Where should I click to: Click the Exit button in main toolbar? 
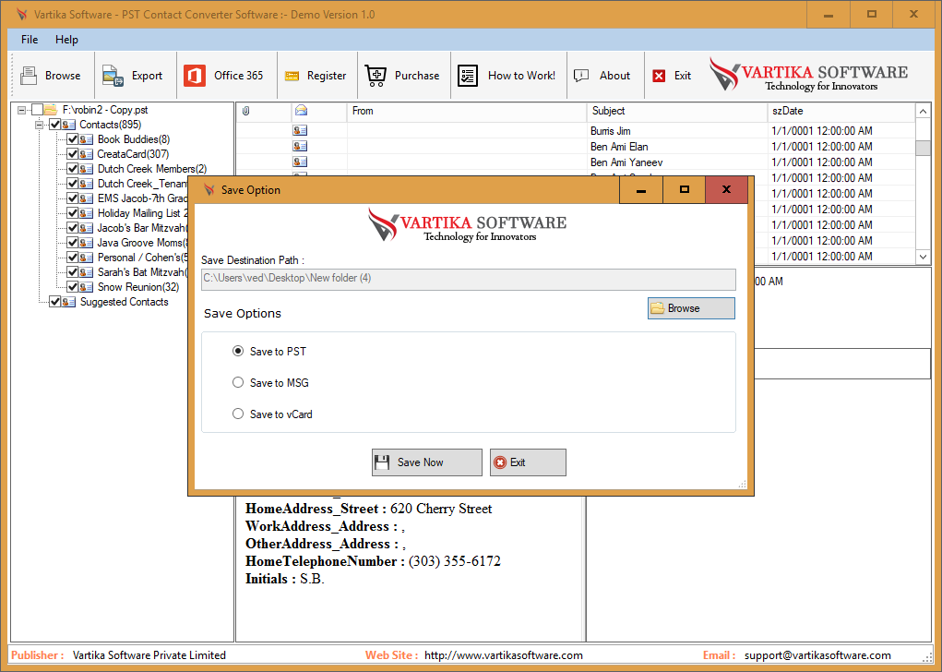[673, 76]
